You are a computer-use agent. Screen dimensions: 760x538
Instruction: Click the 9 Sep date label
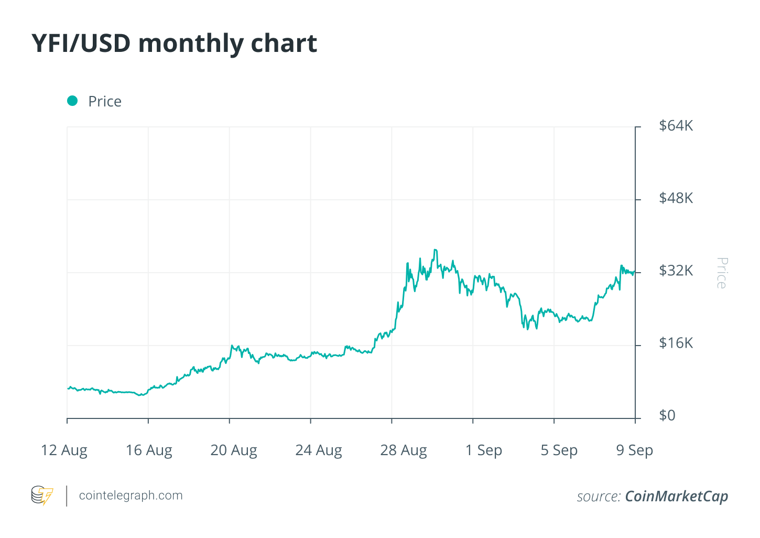634,450
